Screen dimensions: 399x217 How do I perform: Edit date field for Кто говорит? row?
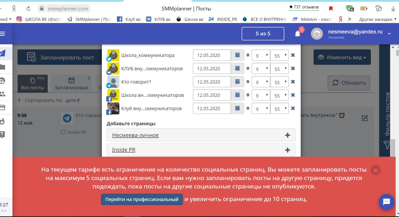pos(212,82)
